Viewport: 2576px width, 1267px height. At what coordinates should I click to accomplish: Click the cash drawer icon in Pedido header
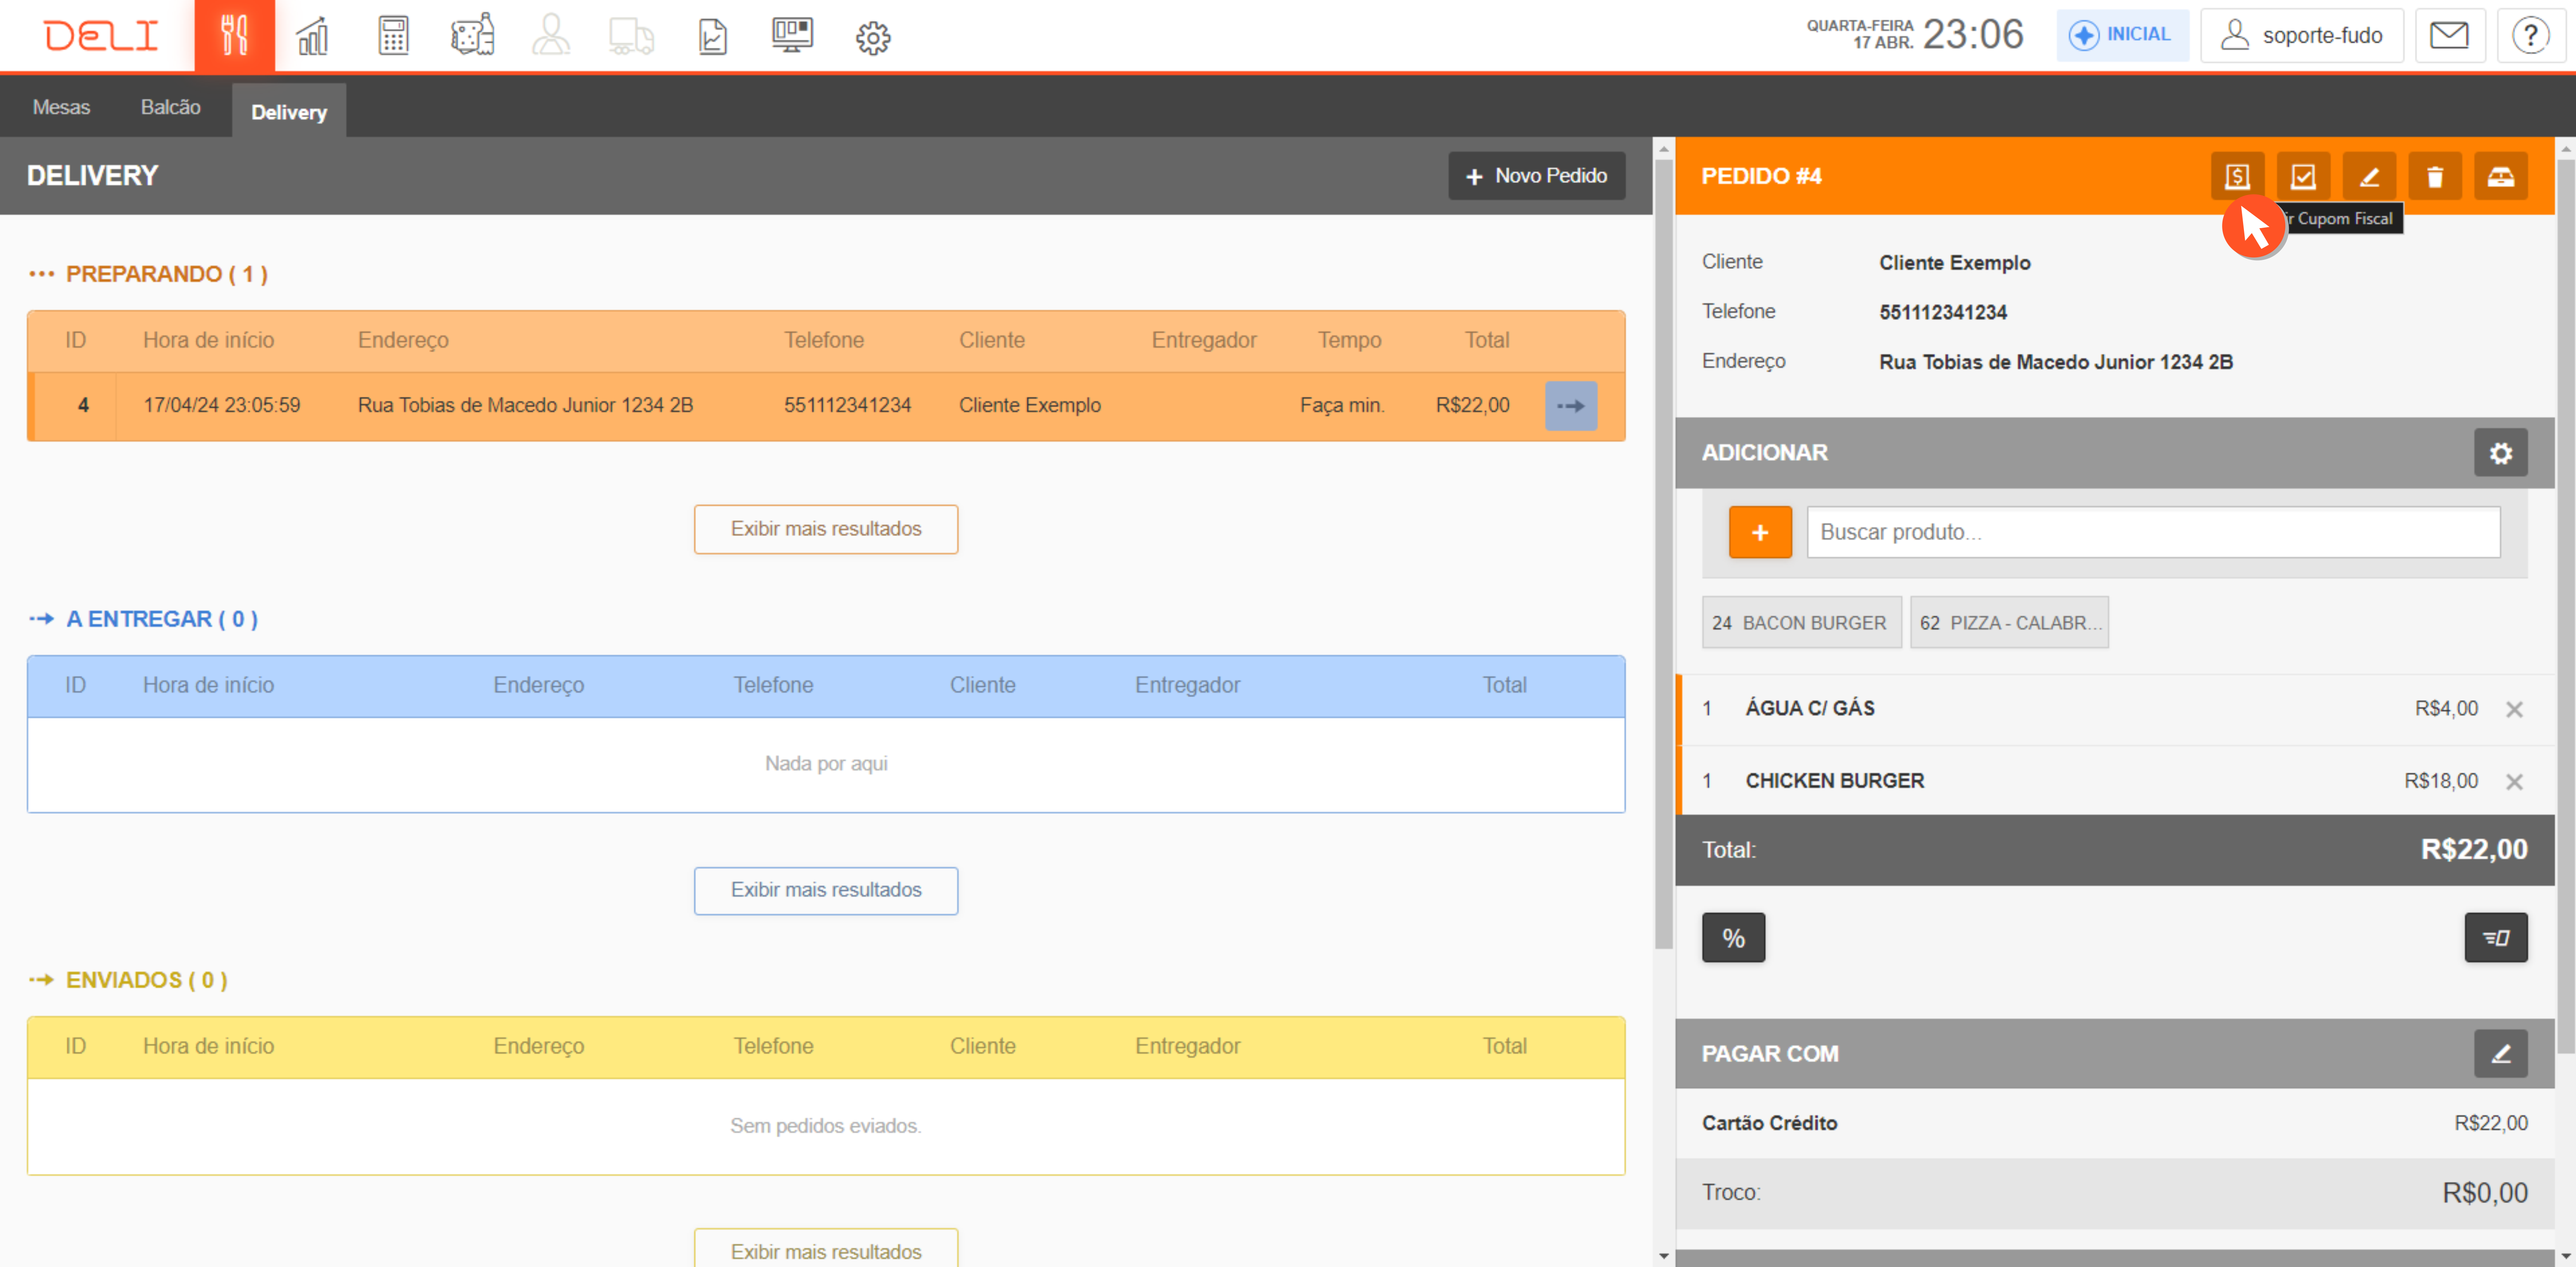click(x=2501, y=177)
